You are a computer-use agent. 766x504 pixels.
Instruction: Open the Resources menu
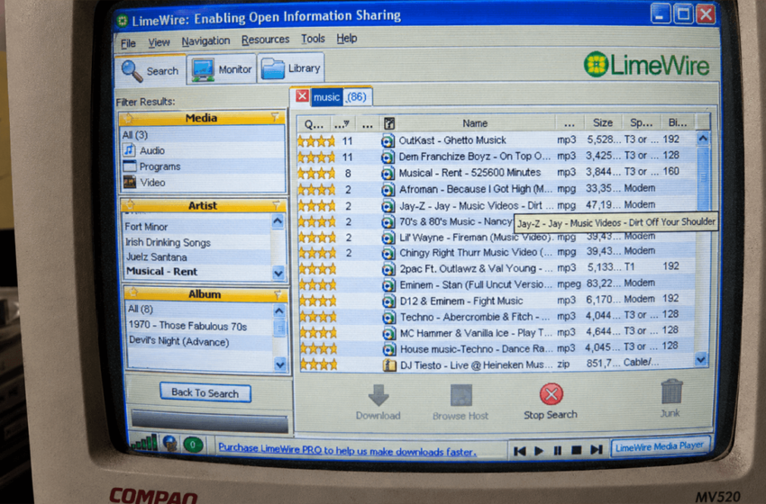click(x=265, y=40)
